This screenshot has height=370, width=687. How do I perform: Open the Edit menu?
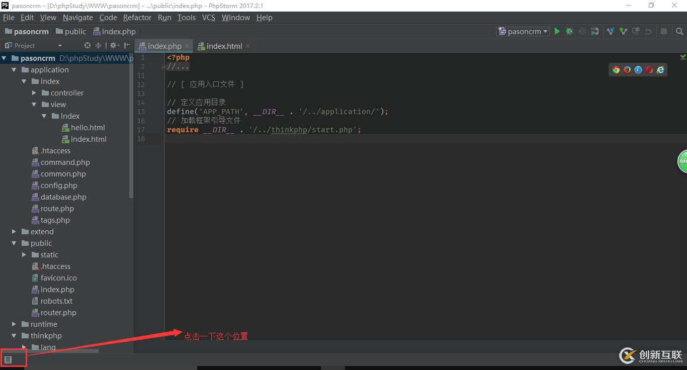point(27,18)
